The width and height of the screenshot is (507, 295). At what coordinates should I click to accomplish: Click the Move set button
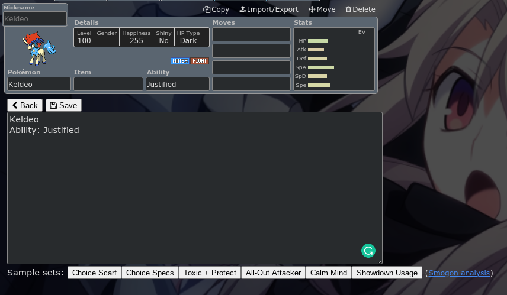[x=322, y=9]
